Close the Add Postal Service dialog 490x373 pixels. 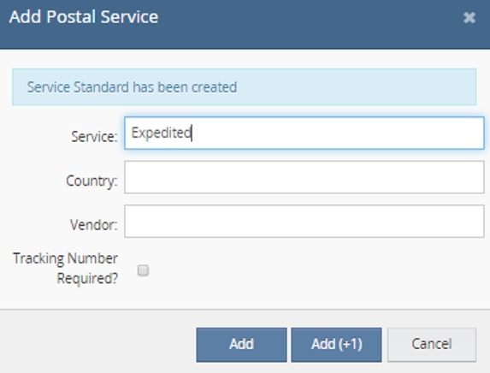[469, 17]
